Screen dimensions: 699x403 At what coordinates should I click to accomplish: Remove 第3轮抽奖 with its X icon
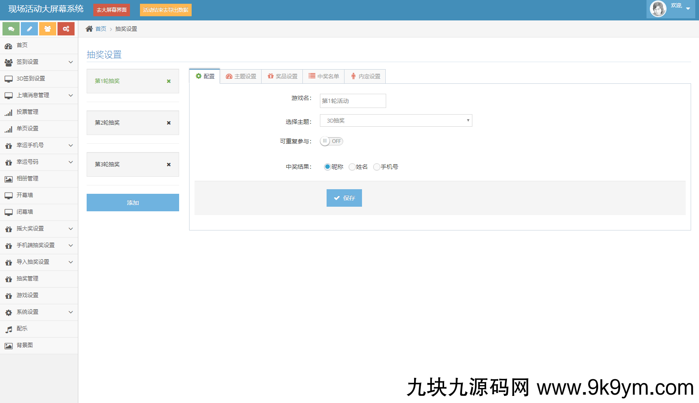169,165
